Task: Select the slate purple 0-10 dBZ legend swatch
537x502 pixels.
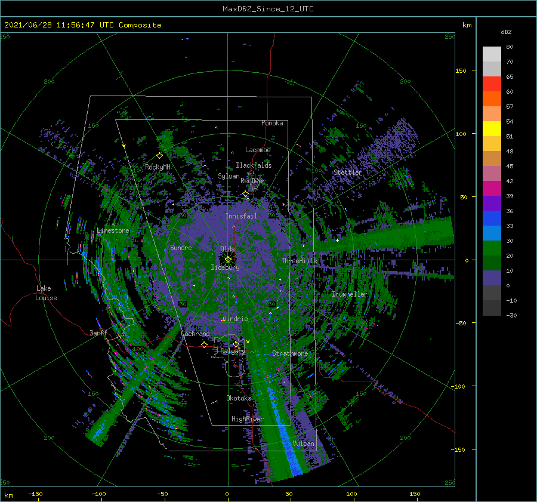Action: click(492, 278)
